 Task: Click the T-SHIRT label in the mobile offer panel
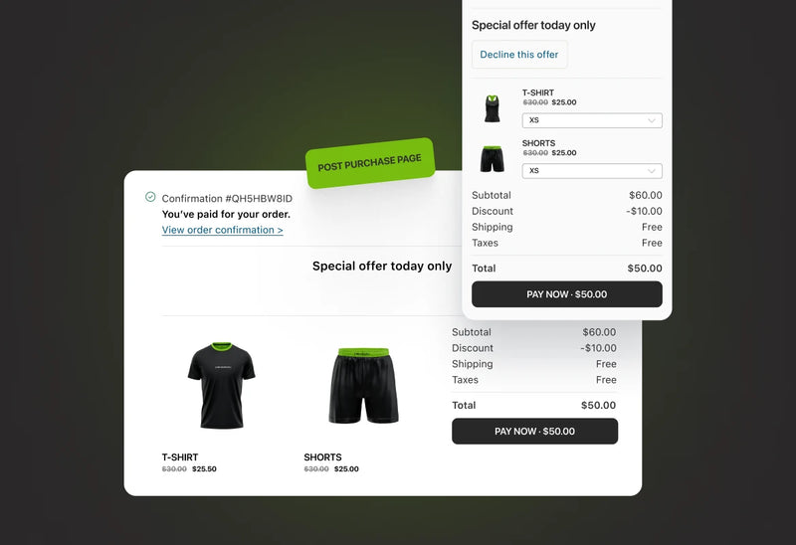point(538,92)
